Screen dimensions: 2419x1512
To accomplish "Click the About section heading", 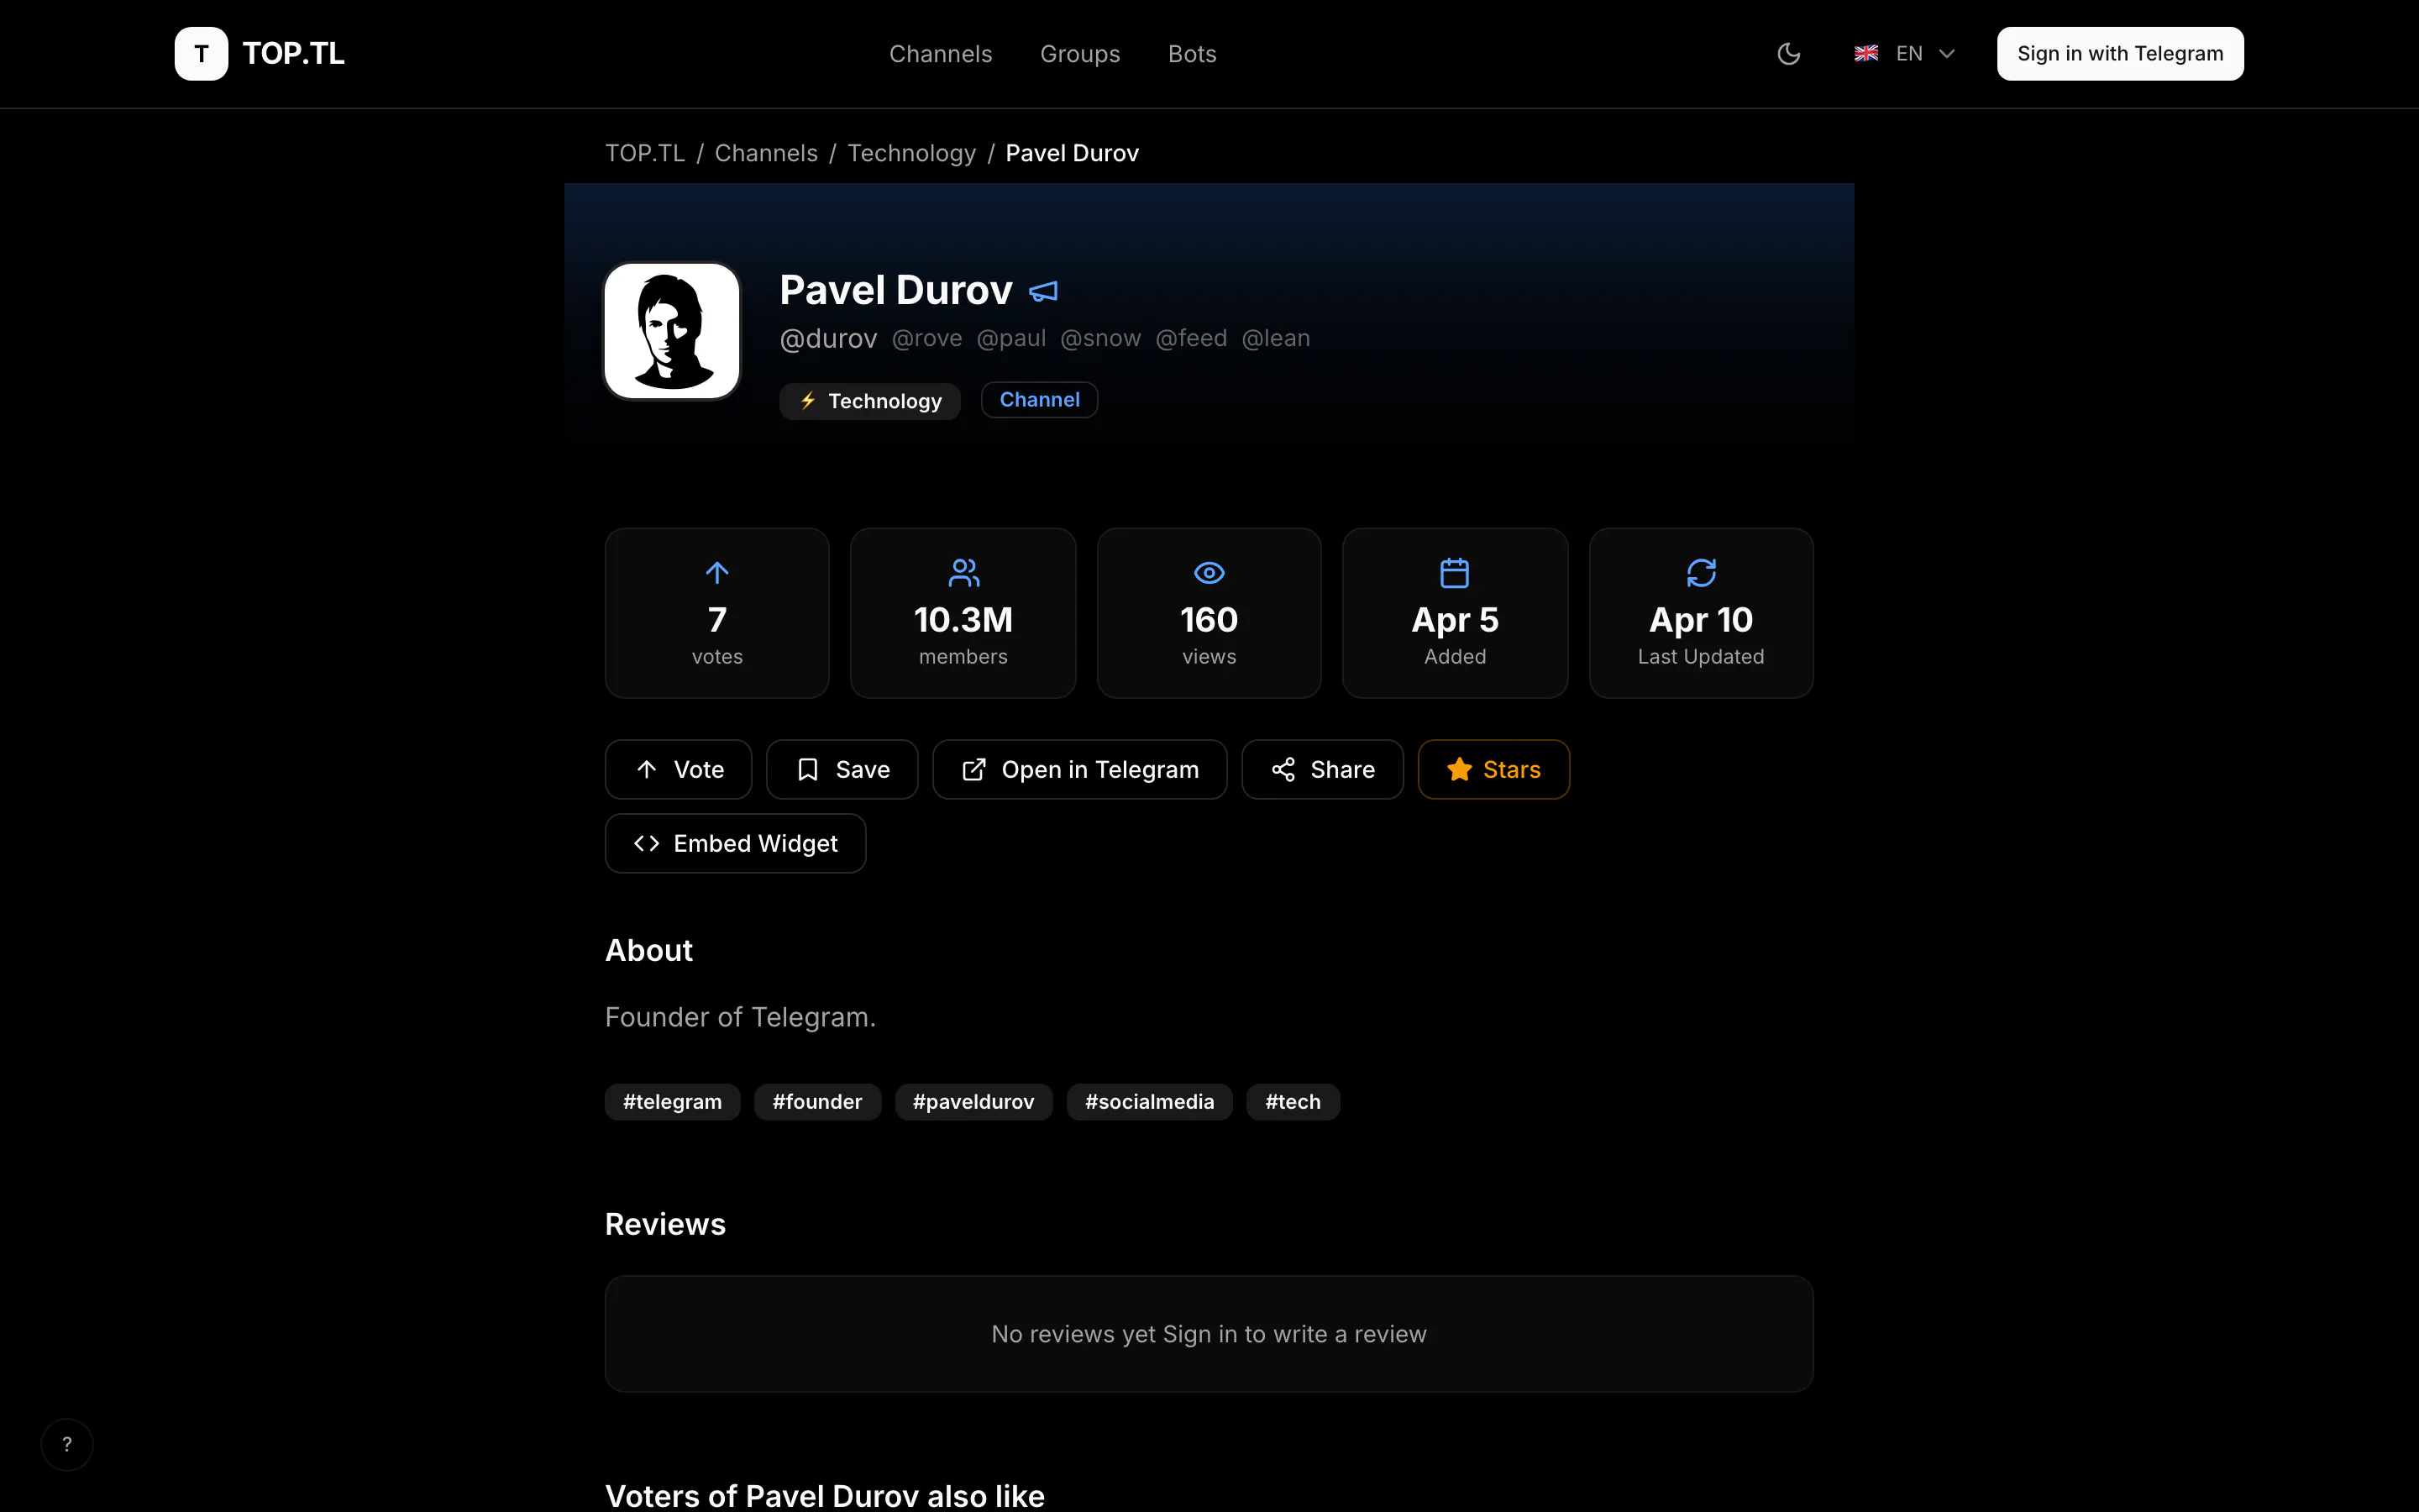I will click(648, 950).
